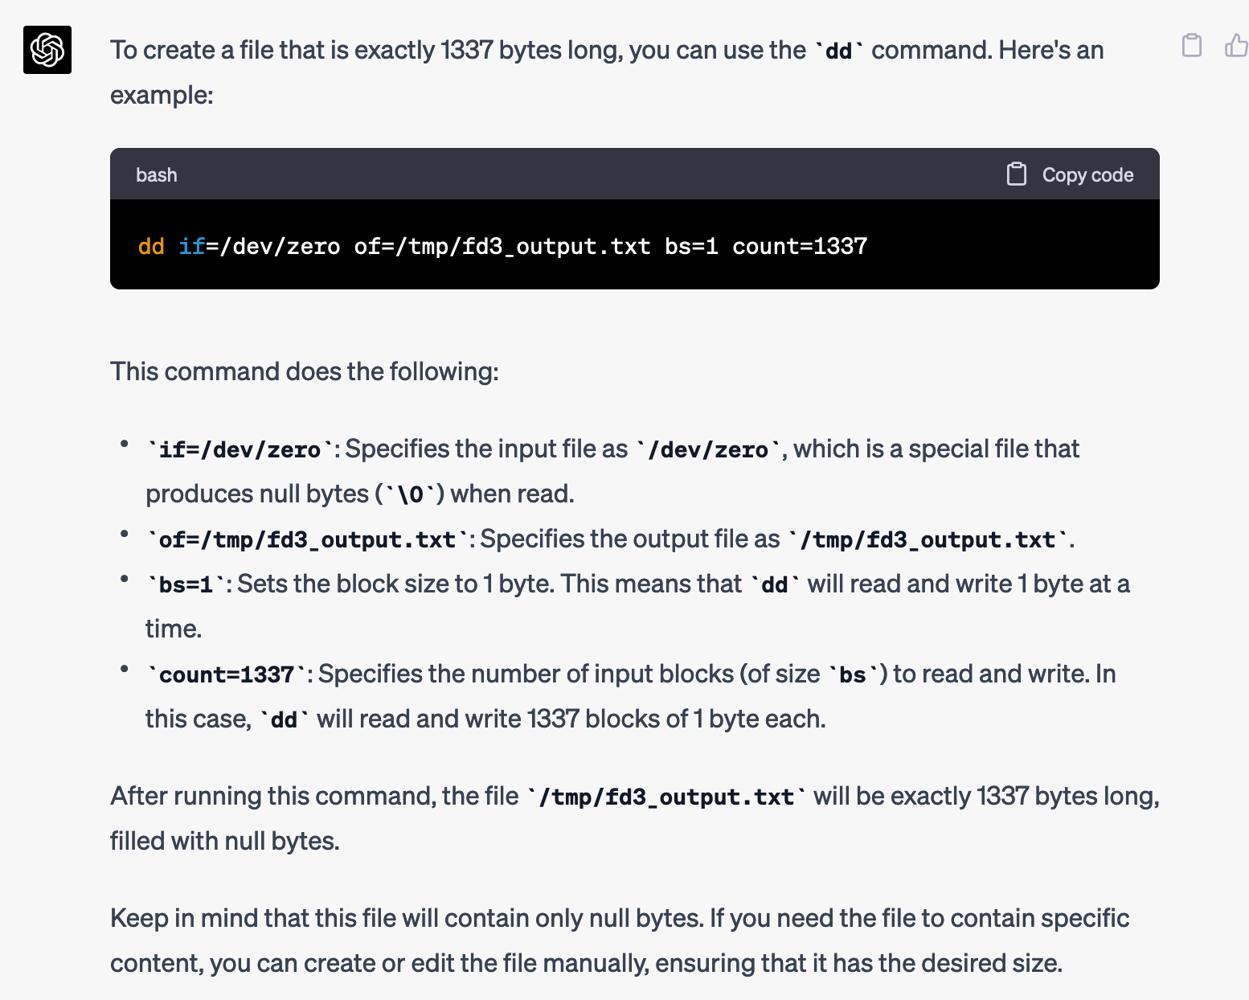Click the inline bs code in the last bullet
The image size is (1249, 1000).
pyautogui.click(x=853, y=675)
